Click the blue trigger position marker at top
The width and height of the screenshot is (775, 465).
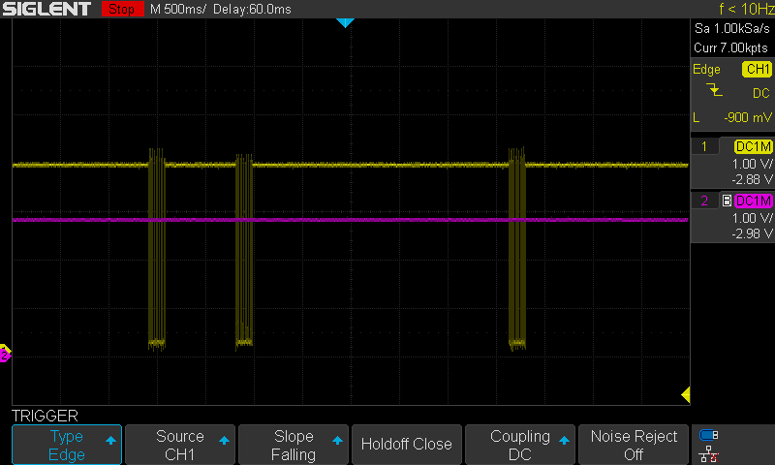coord(345,22)
